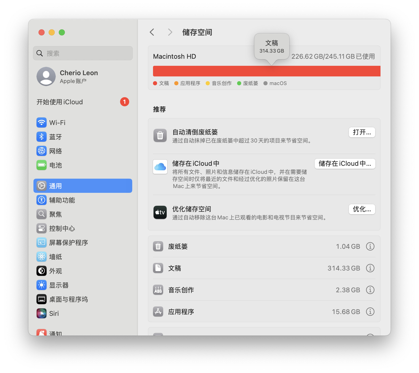Open 开始使用 iCloud notification row
This screenshot has height=373, width=419.
pyautogui.click(x=83, y=102)
